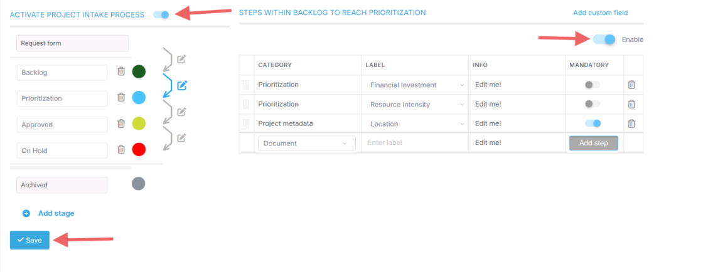Click the Enter label input field
The height and width of the screenshot is (272, 703).
414,143
